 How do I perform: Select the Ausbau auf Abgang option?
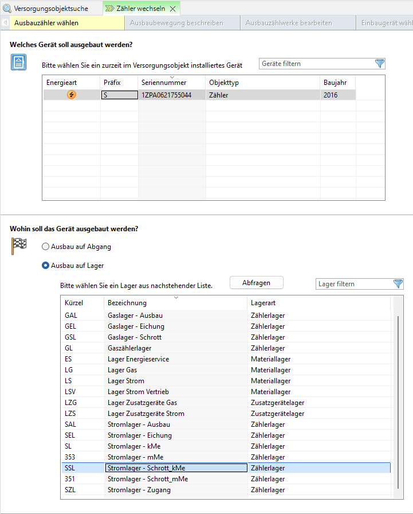46,247
